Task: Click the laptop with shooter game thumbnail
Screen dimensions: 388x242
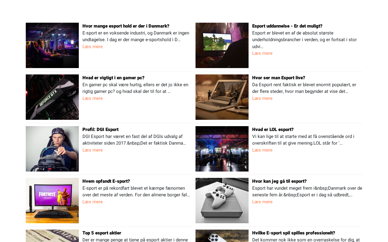Action: click(222, 97)
